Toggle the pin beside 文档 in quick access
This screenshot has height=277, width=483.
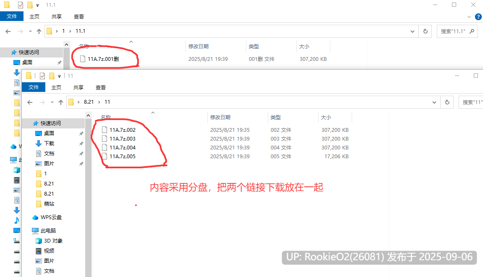[81, 154]
